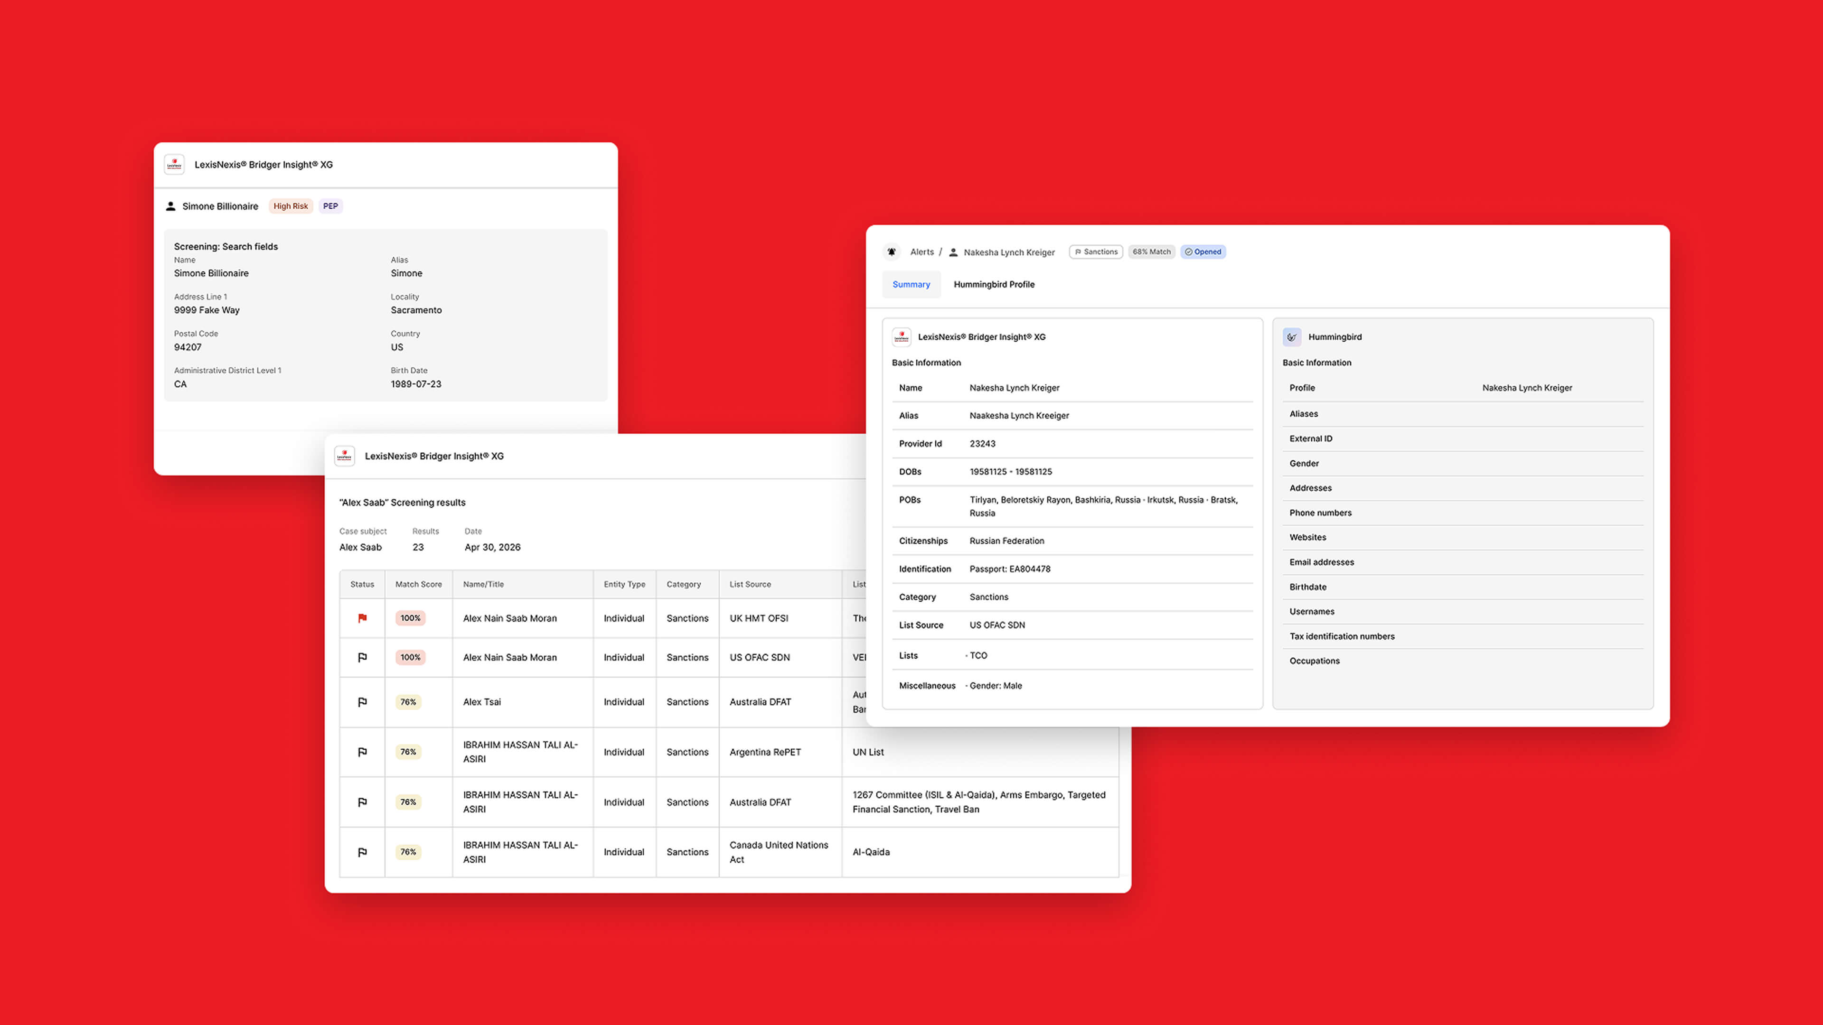Click Hummingbird profile name Nakesha Lynch Kreiger
The image size is (1823, 1025).
point(1527,388)
